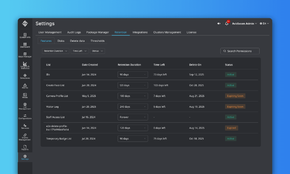Open the Dashboard from the sidebar

[x=25, y=45]
